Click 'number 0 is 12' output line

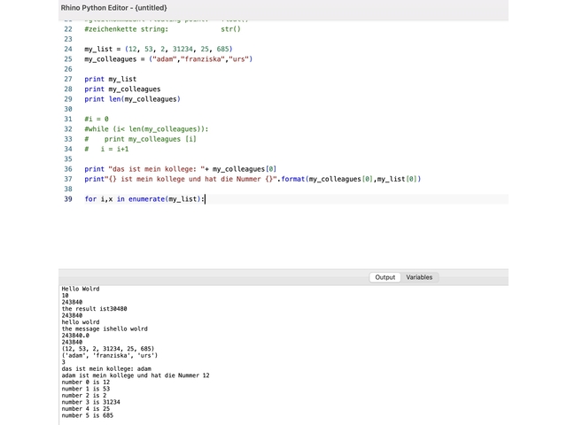(86, 382)
